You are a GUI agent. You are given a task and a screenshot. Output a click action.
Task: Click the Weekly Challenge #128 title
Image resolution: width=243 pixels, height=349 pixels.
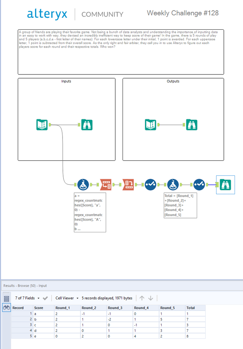click(x=183, y=13)
